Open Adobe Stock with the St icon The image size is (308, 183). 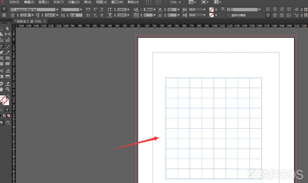[x=158, y=2]
